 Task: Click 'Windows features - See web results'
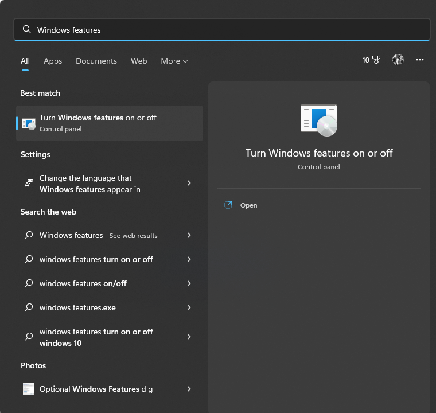109,235
